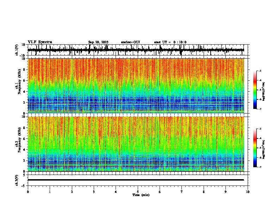279x215 pixels.
Task: Click the ch.1 color scale bar
Action: [x=255, y=90]
